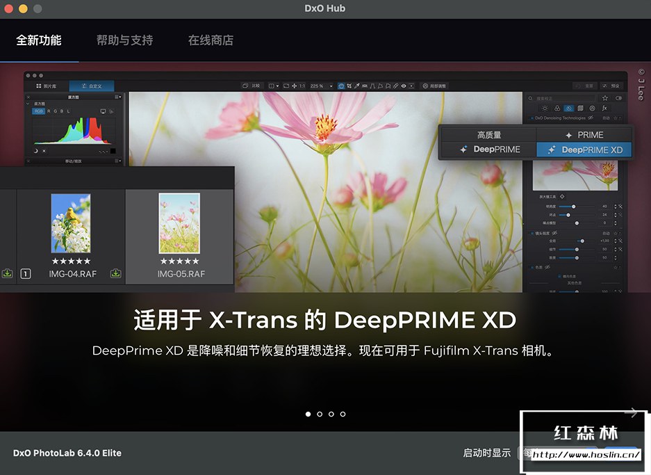The width and height of the screenshot is (651, 475).
Task: Click the 局部调整 local adjustments button
Action: point(434,86)
